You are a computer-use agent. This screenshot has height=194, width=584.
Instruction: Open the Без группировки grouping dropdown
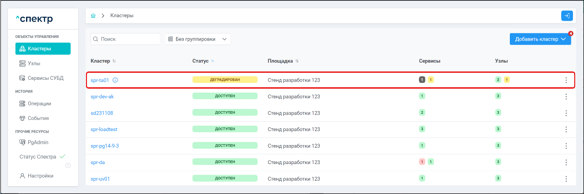click(x=198, y=39)
